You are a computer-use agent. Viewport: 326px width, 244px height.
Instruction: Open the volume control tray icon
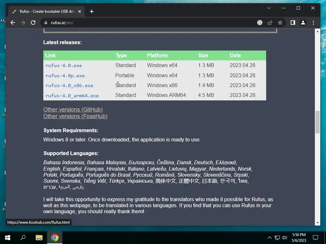tap(285, 238)
